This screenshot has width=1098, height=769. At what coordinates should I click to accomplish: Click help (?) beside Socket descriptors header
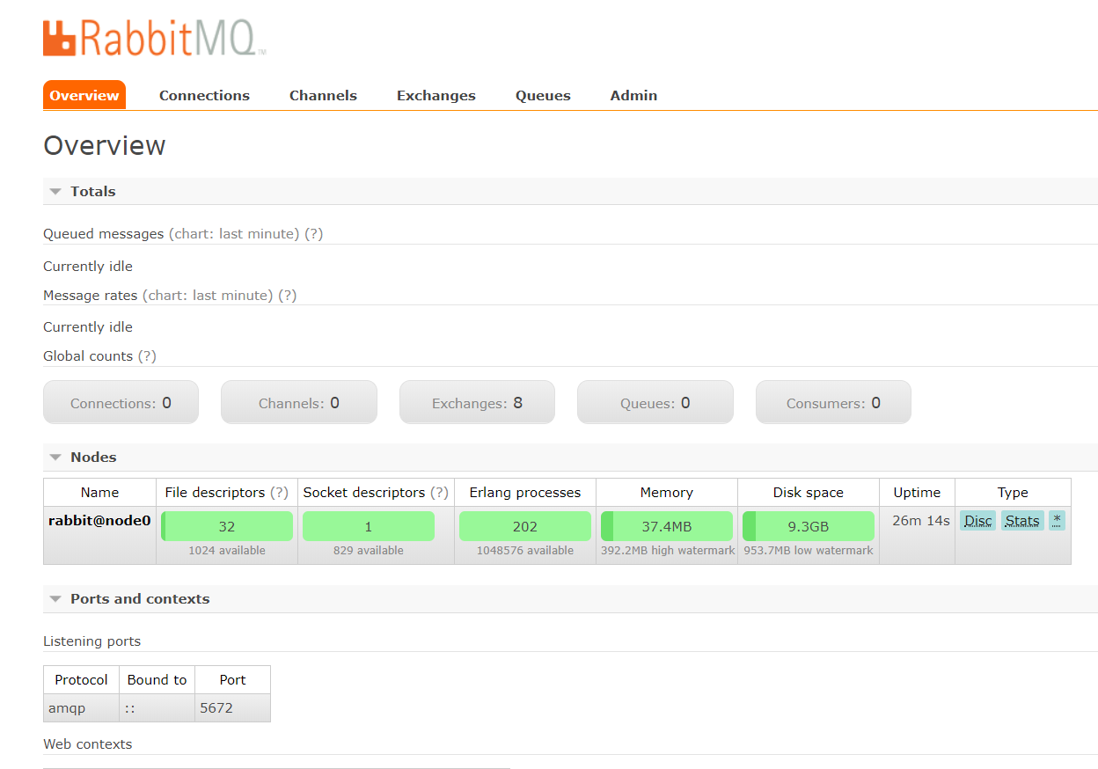click(x=439, y=492)
